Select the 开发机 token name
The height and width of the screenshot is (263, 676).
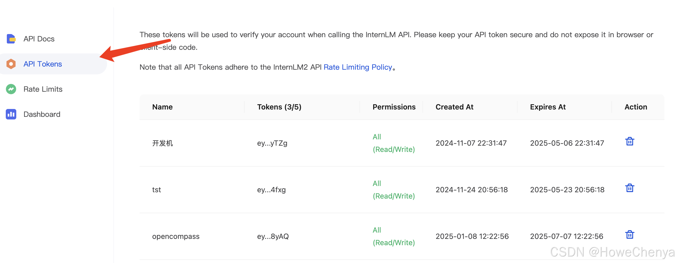tap(162, 143)
